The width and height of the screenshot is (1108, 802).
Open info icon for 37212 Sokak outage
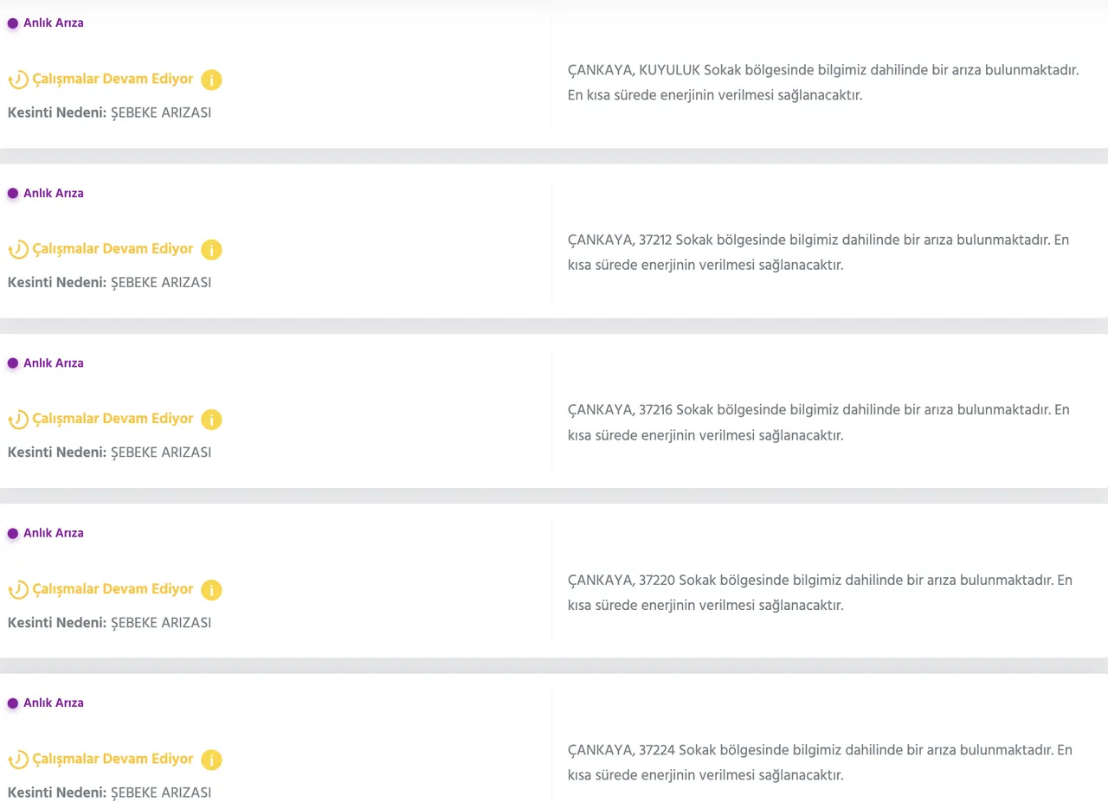(211, 249)
